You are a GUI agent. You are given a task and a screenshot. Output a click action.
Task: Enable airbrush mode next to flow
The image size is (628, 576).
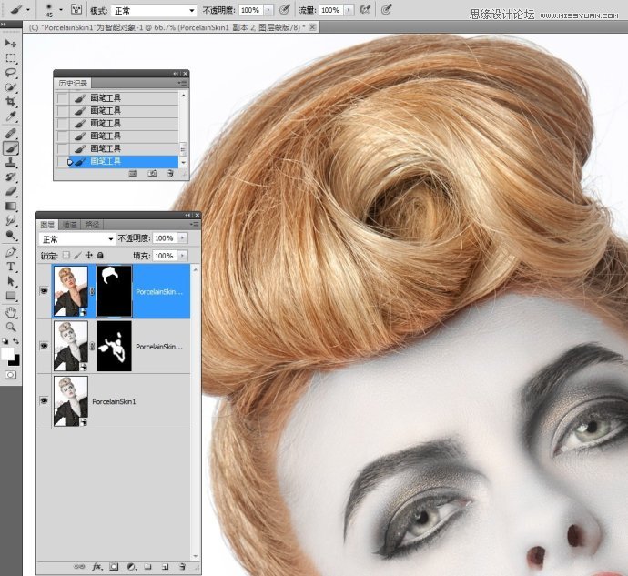365,10
